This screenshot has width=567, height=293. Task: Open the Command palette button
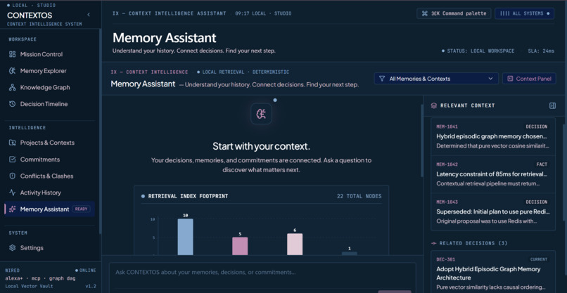coord(454,13)
